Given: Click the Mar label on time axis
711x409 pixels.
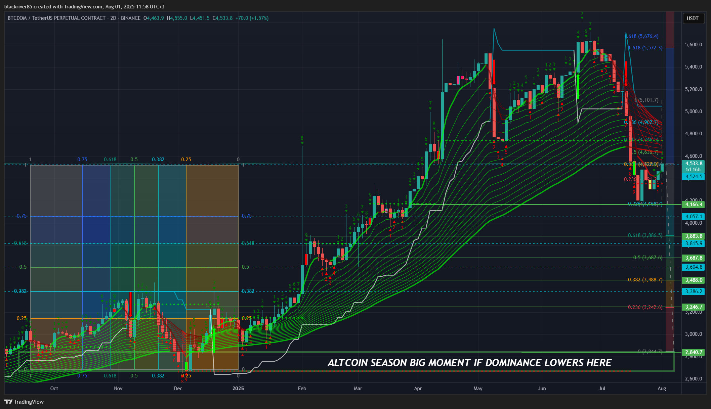Looking at the screenshot, I should pyautogui.click(x=358, y=389).
